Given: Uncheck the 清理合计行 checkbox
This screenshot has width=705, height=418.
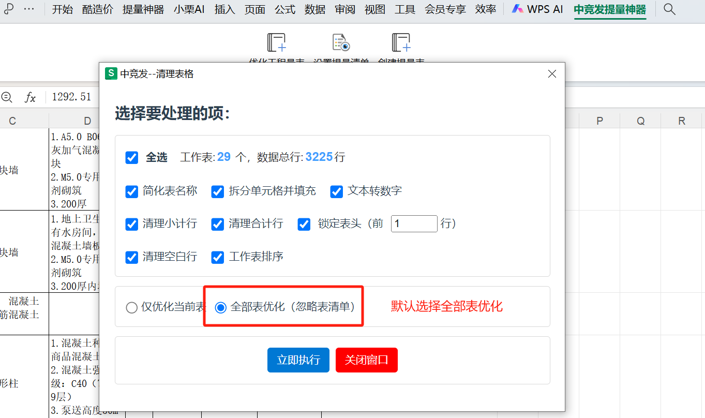Looking at the screenshot, I should pyautogui.click(x=218, y=224).
